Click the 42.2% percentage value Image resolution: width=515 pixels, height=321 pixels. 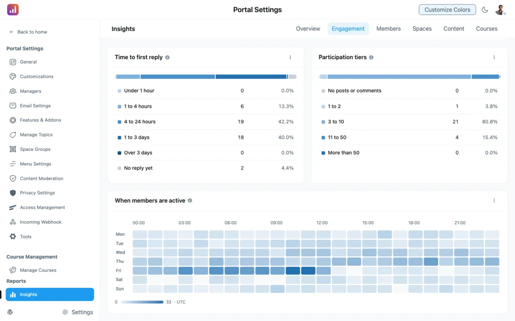286,121
